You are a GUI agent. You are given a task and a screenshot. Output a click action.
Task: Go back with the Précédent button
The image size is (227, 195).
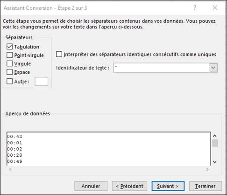click(x=129, y=186)
